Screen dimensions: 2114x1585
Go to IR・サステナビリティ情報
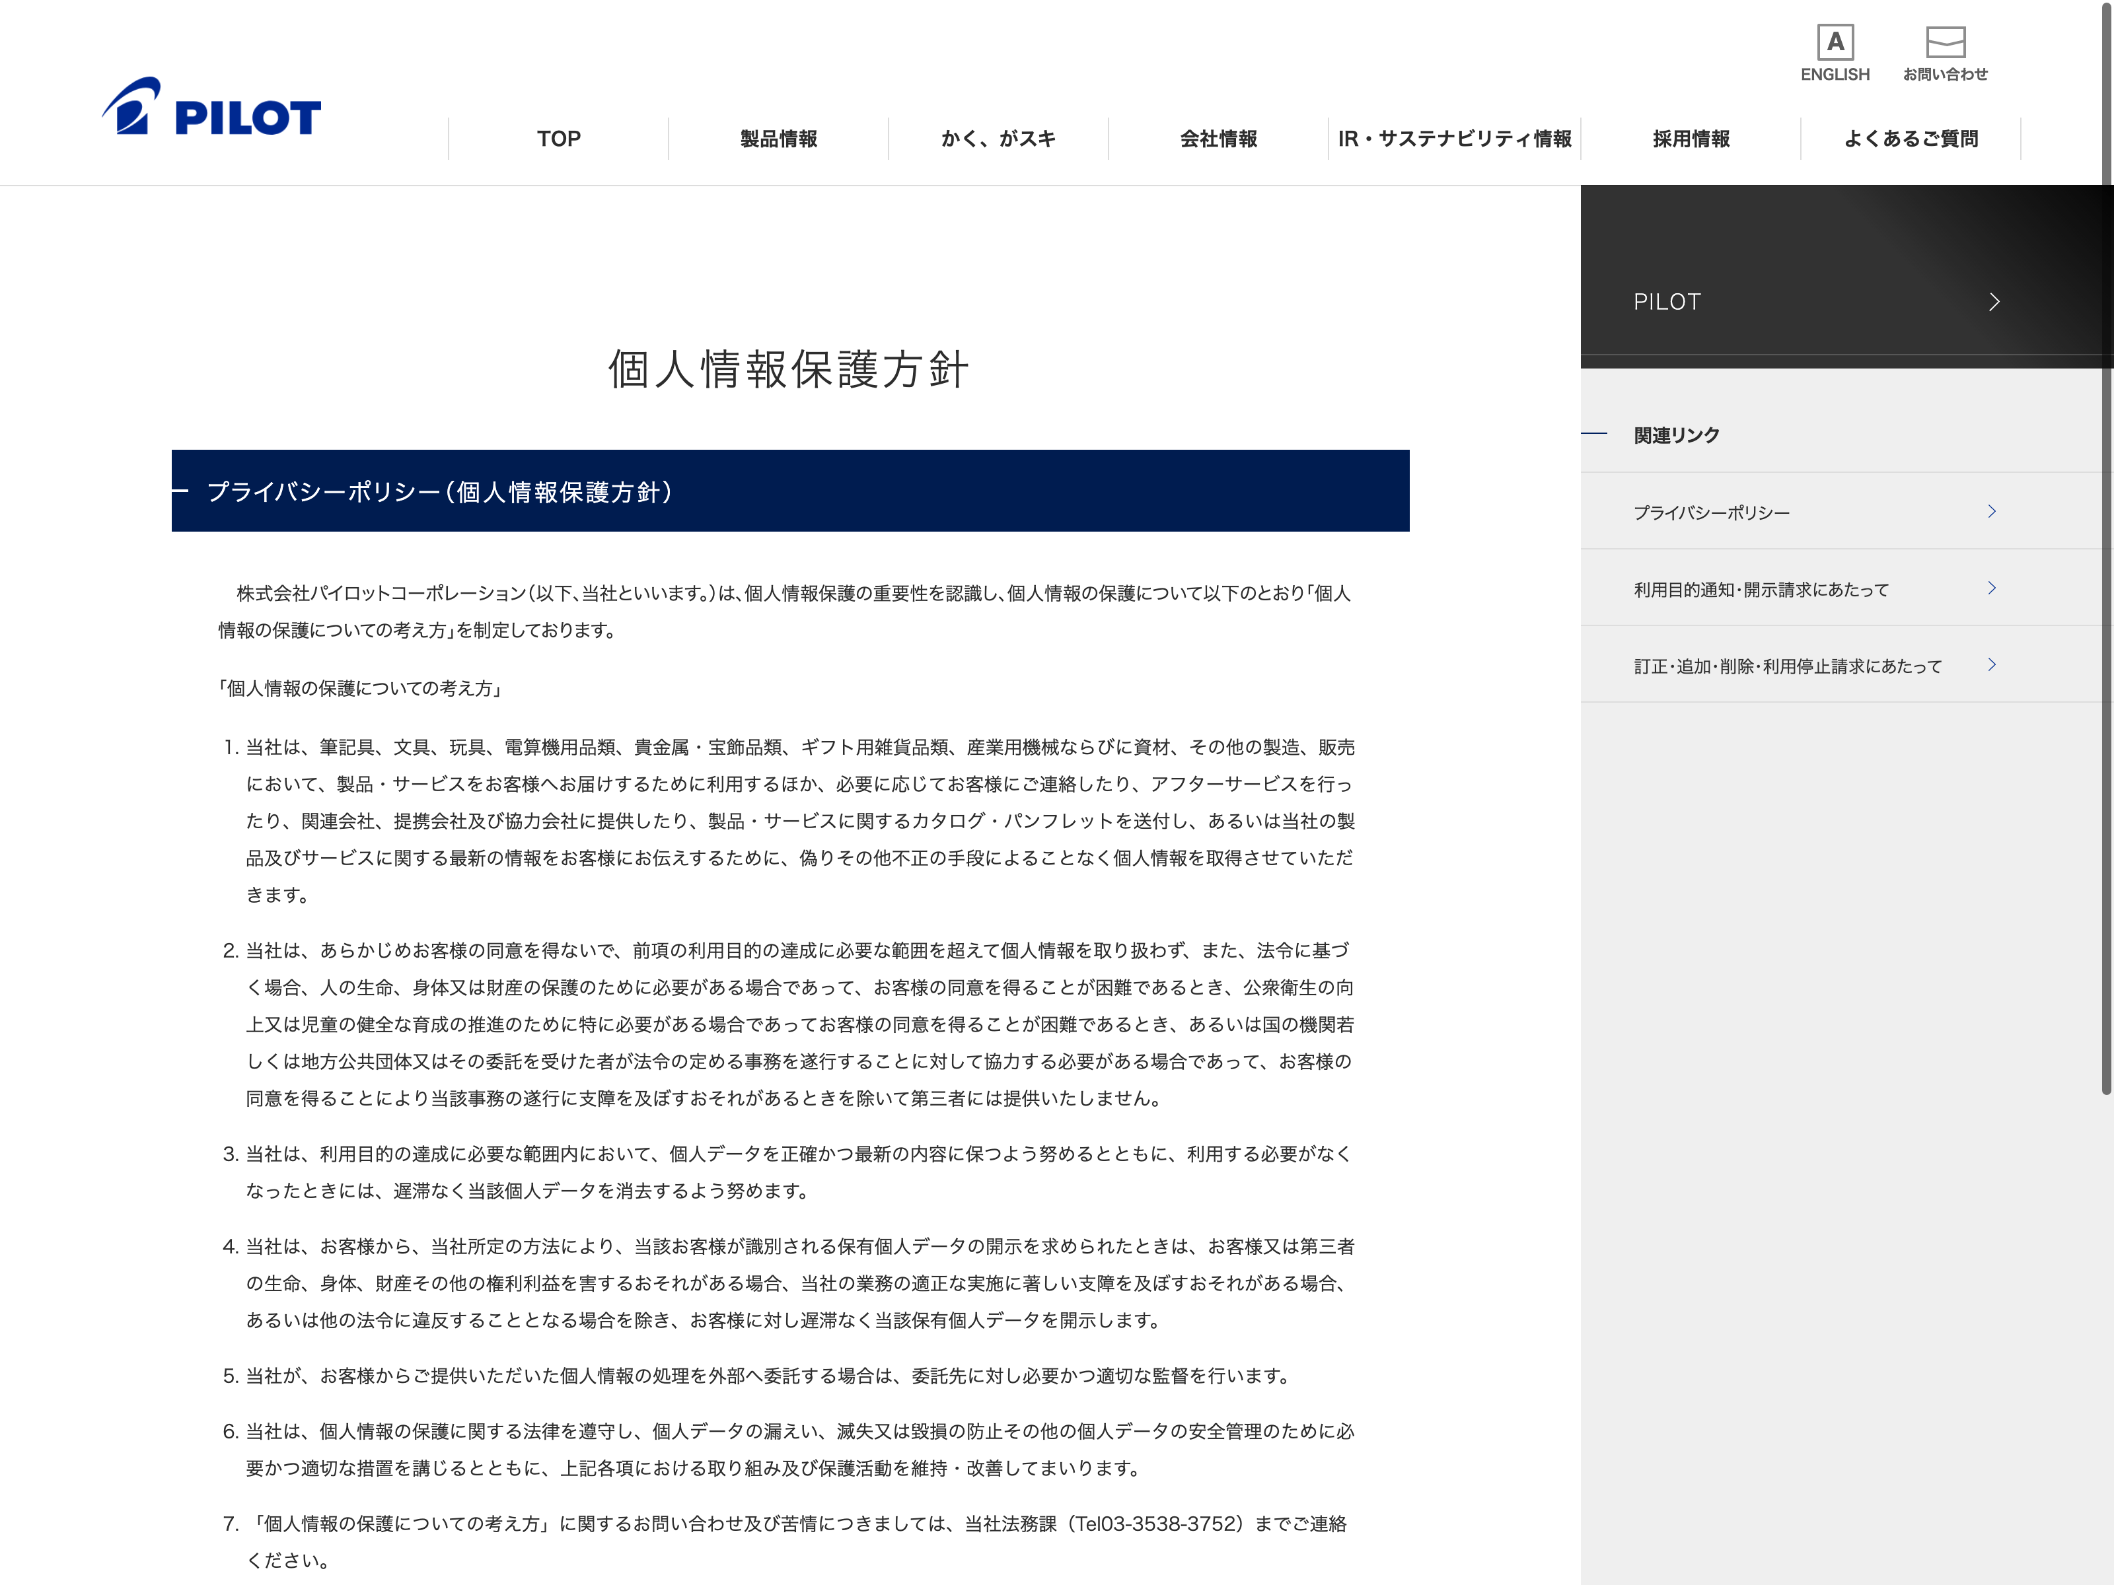pos(1453,139)
